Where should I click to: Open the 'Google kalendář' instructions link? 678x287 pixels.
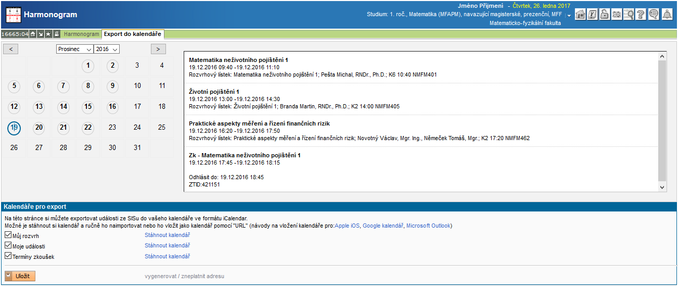383,226
